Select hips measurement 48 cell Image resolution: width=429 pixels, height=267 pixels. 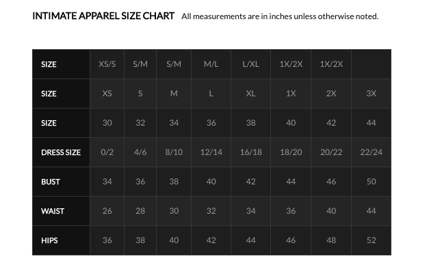pyautogui.click(x=331, y=240)
